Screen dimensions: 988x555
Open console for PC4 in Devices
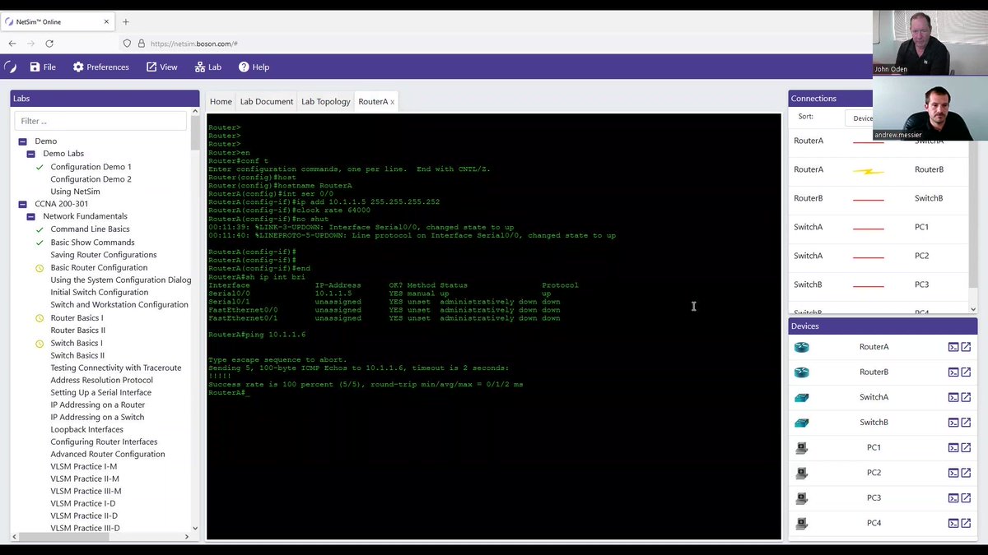pyautogui.click(x=953, y=523)
